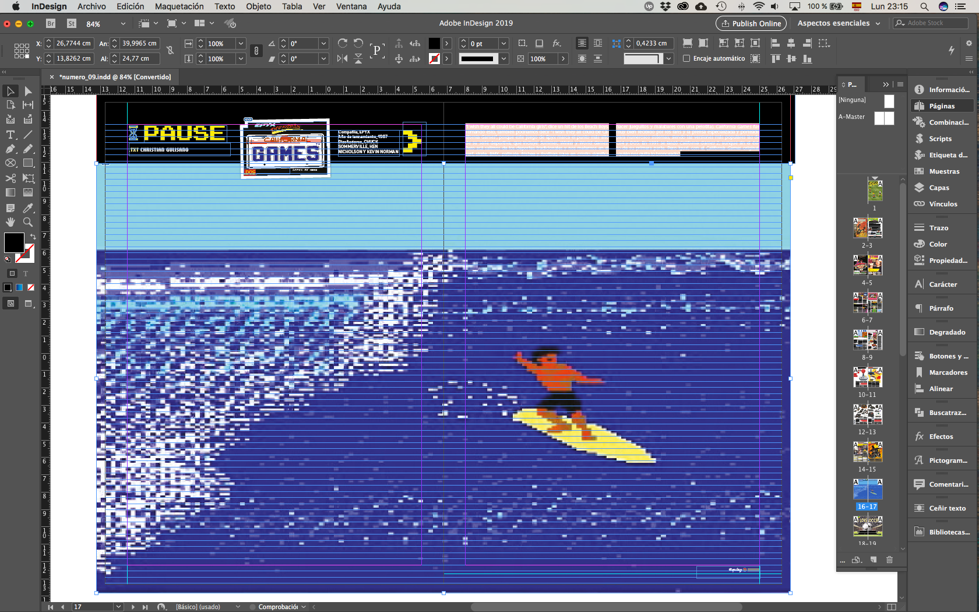The image size is (979, 612).
Task: Open the Efectos panel
Action: coord(941,437)
